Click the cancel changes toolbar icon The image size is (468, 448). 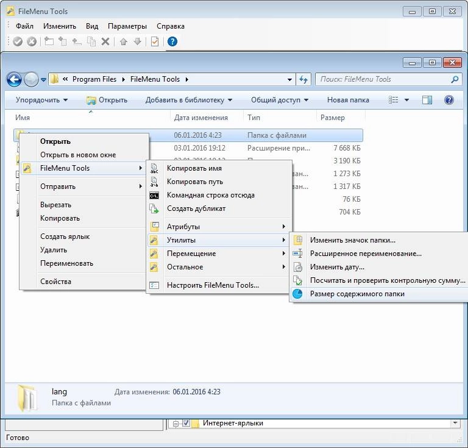click(x=32, y=41)
